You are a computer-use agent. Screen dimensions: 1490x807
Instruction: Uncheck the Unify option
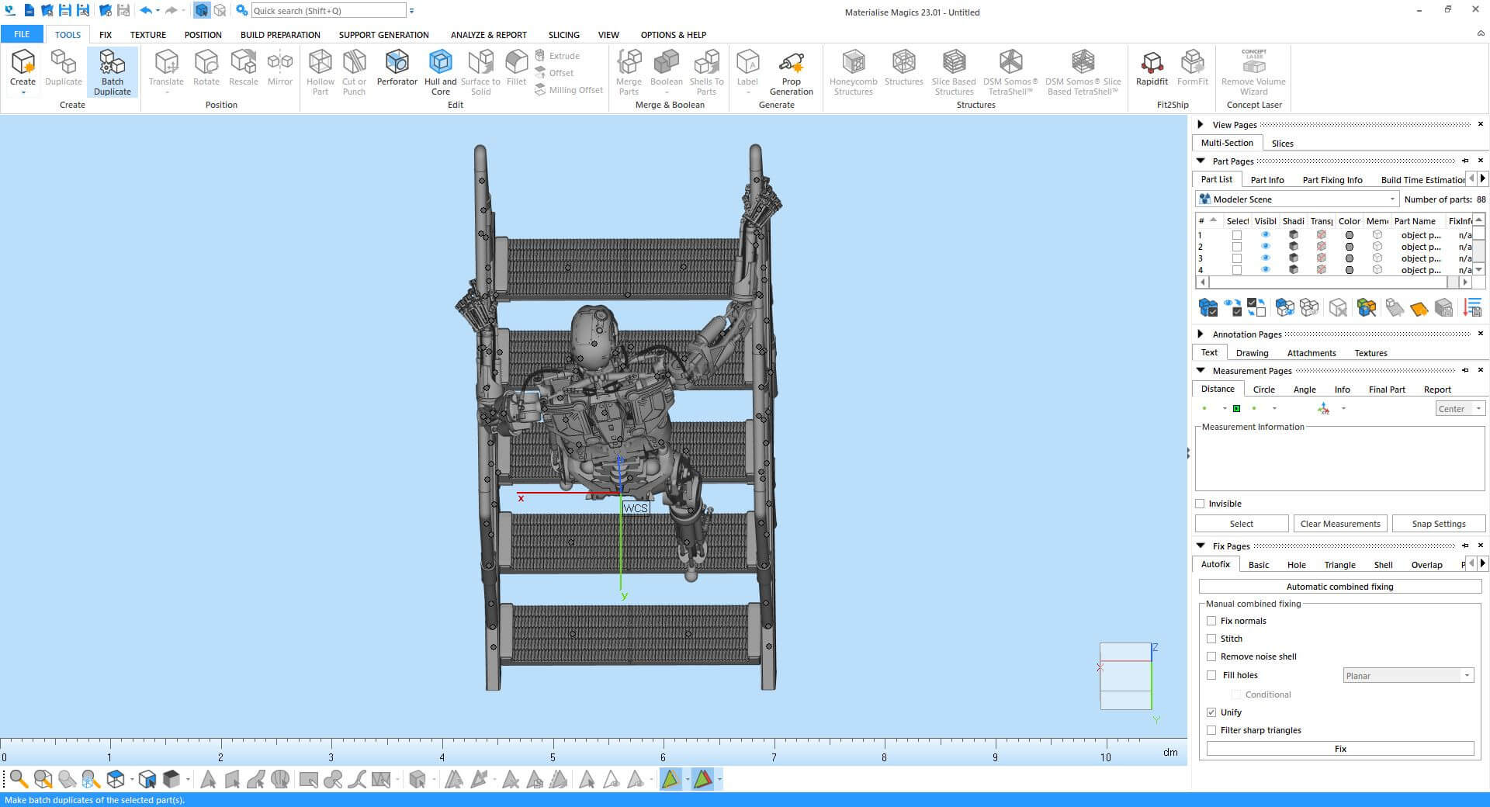[1211, 712]
